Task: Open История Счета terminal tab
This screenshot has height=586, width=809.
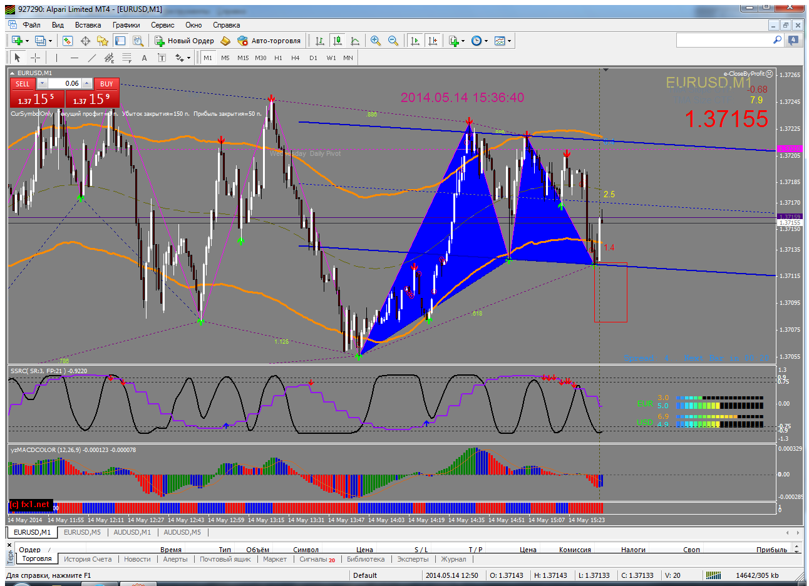Action: 88,559
